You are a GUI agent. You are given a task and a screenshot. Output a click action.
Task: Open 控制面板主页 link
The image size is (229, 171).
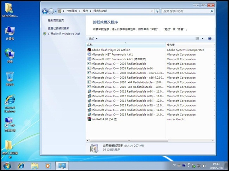click(x=56, y=20)
